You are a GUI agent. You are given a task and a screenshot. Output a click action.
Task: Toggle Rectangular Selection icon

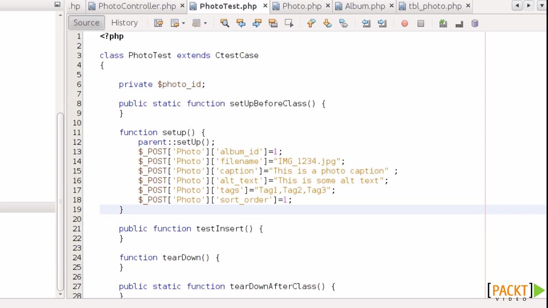click(x=289, y=23)
